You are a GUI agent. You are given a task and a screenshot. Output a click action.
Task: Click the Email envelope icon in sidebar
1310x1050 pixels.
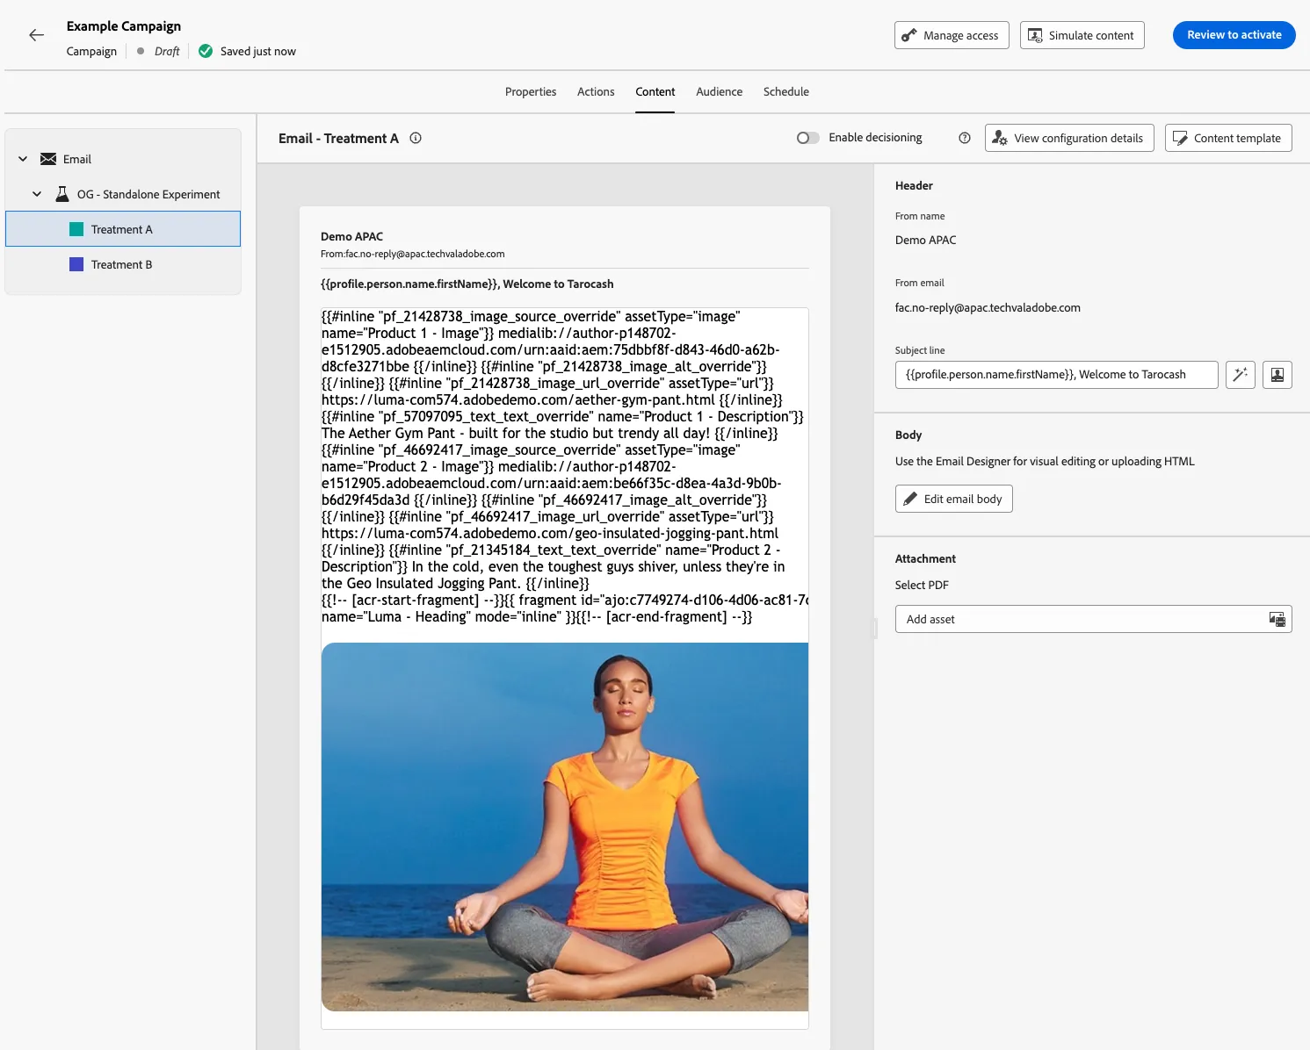click(x=48, y=159)
